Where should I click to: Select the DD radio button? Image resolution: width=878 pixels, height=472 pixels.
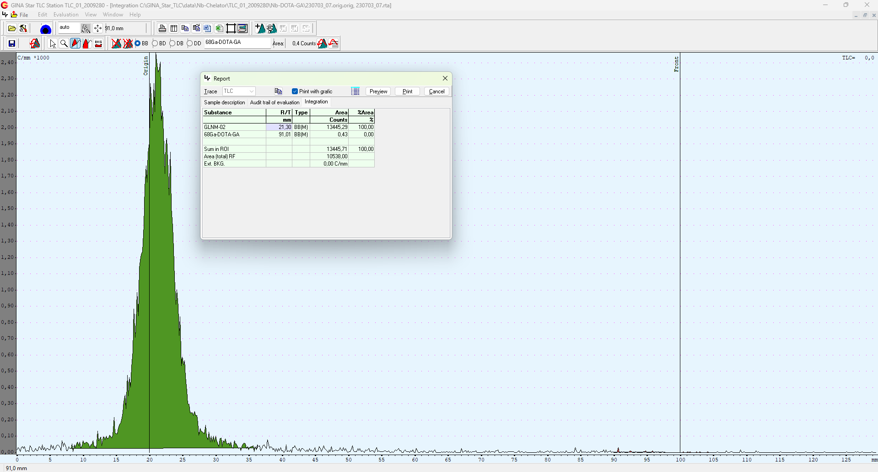point(190,43)
